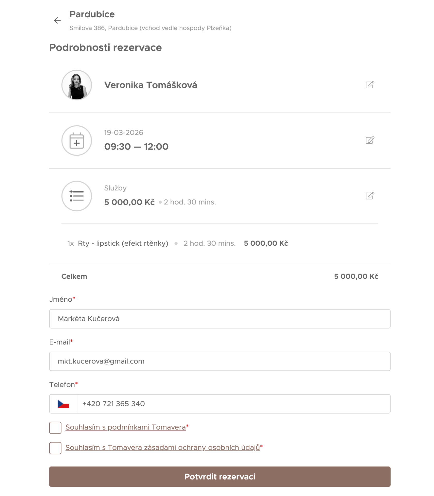Edit the reservation date and time
434x496 pixels.
tap(370, 140)
